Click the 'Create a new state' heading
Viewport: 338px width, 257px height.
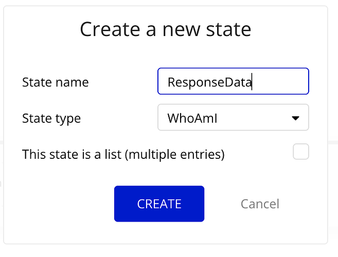(166, 30)
